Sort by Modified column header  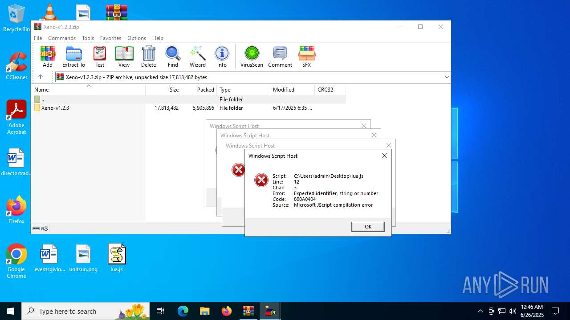293,90
